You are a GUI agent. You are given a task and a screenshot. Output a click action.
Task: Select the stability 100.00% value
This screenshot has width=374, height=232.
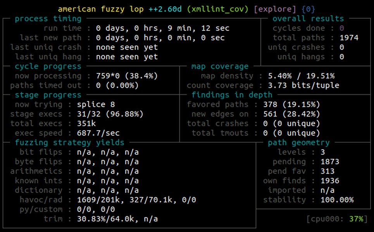point(337,200)
